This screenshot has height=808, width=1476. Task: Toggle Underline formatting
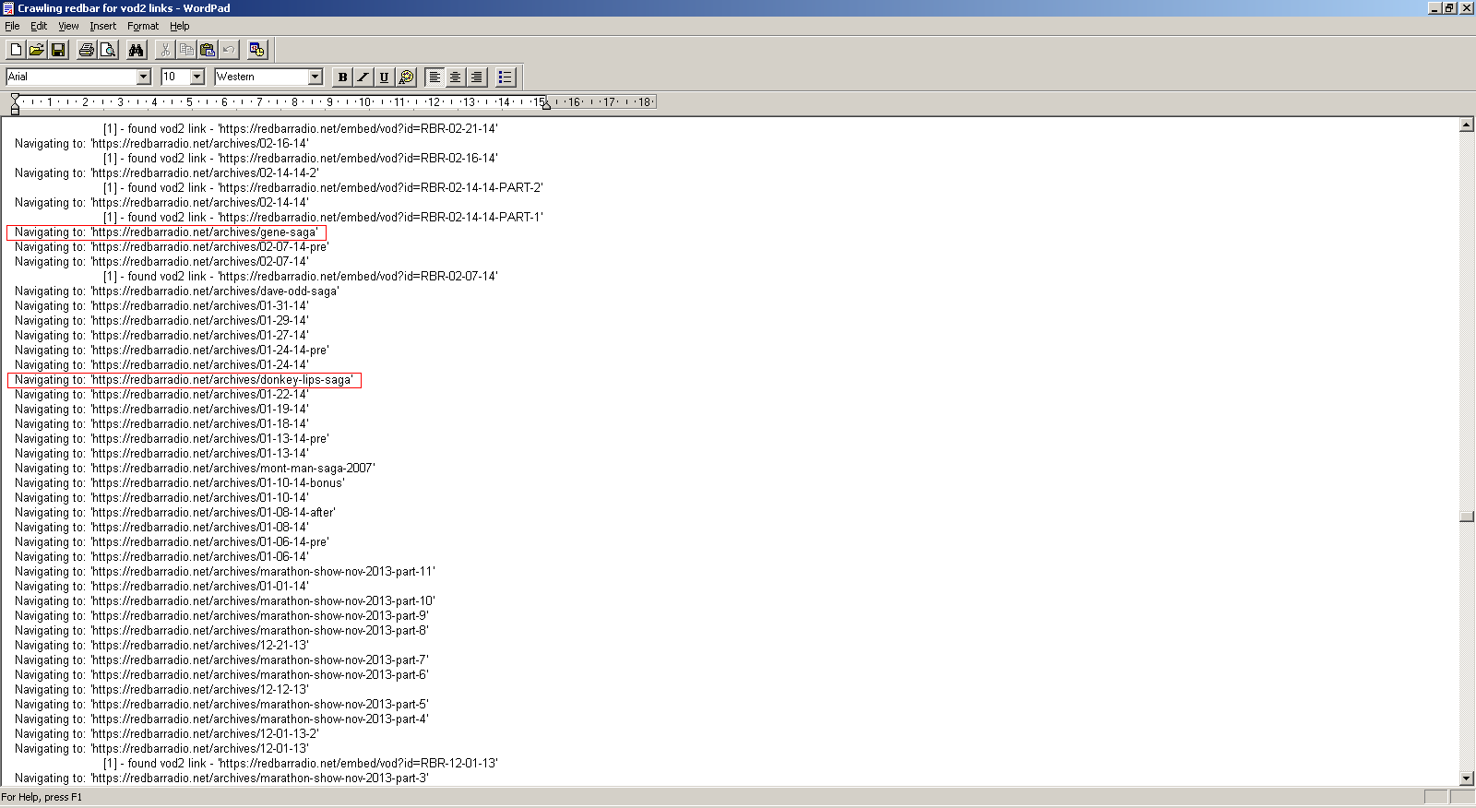[385, 77]
